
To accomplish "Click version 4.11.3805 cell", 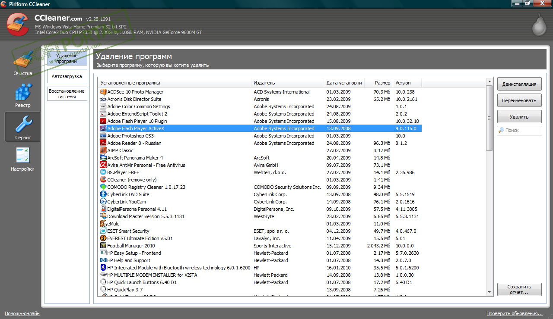I will click(407, 209).
